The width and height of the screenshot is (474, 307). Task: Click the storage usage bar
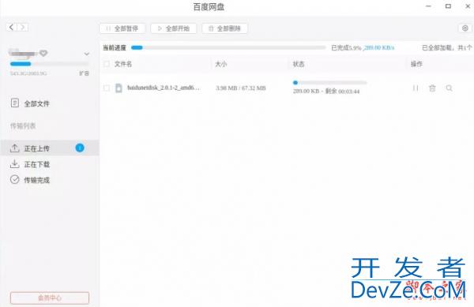50,64
